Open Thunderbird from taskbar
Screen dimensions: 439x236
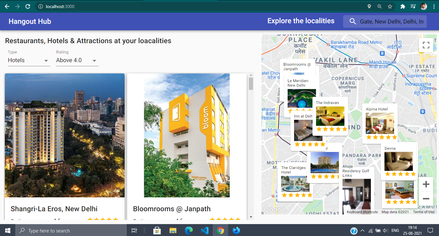coord(236,231)
